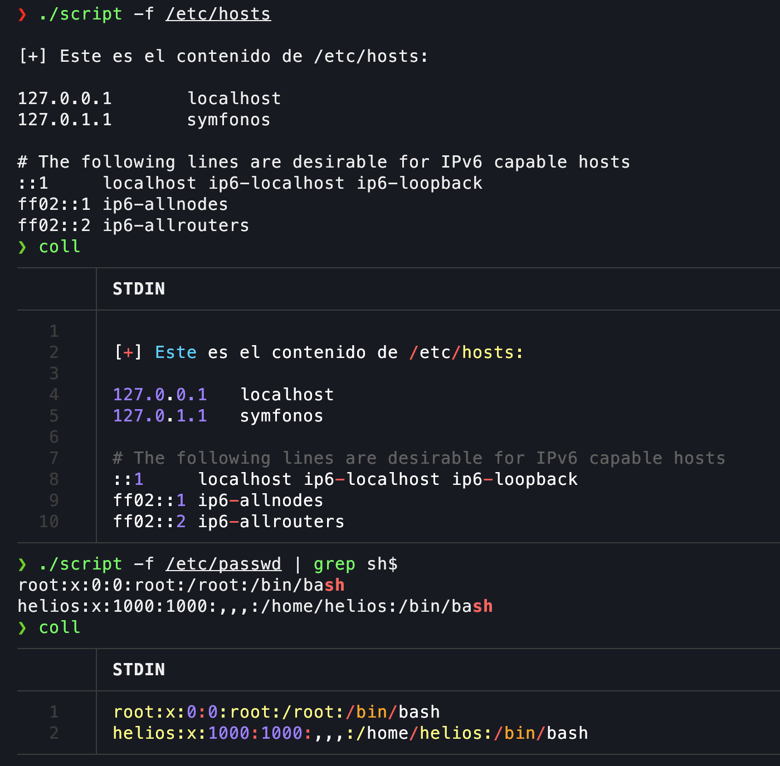Click the green 'grep' command word
Screen dimensions: 780x766
(x=334, y=564)
